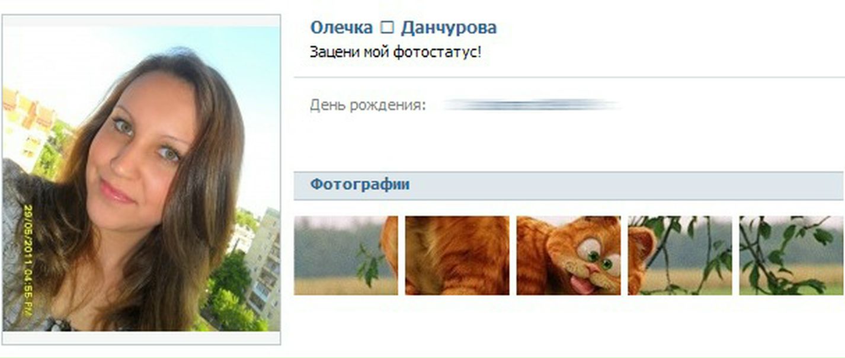
Task: Click empty area of Фотографии header bar
Action: pos(622,186)
